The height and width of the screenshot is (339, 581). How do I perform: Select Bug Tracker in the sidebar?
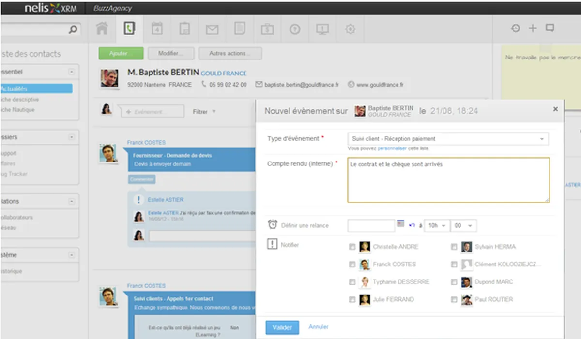15,174
